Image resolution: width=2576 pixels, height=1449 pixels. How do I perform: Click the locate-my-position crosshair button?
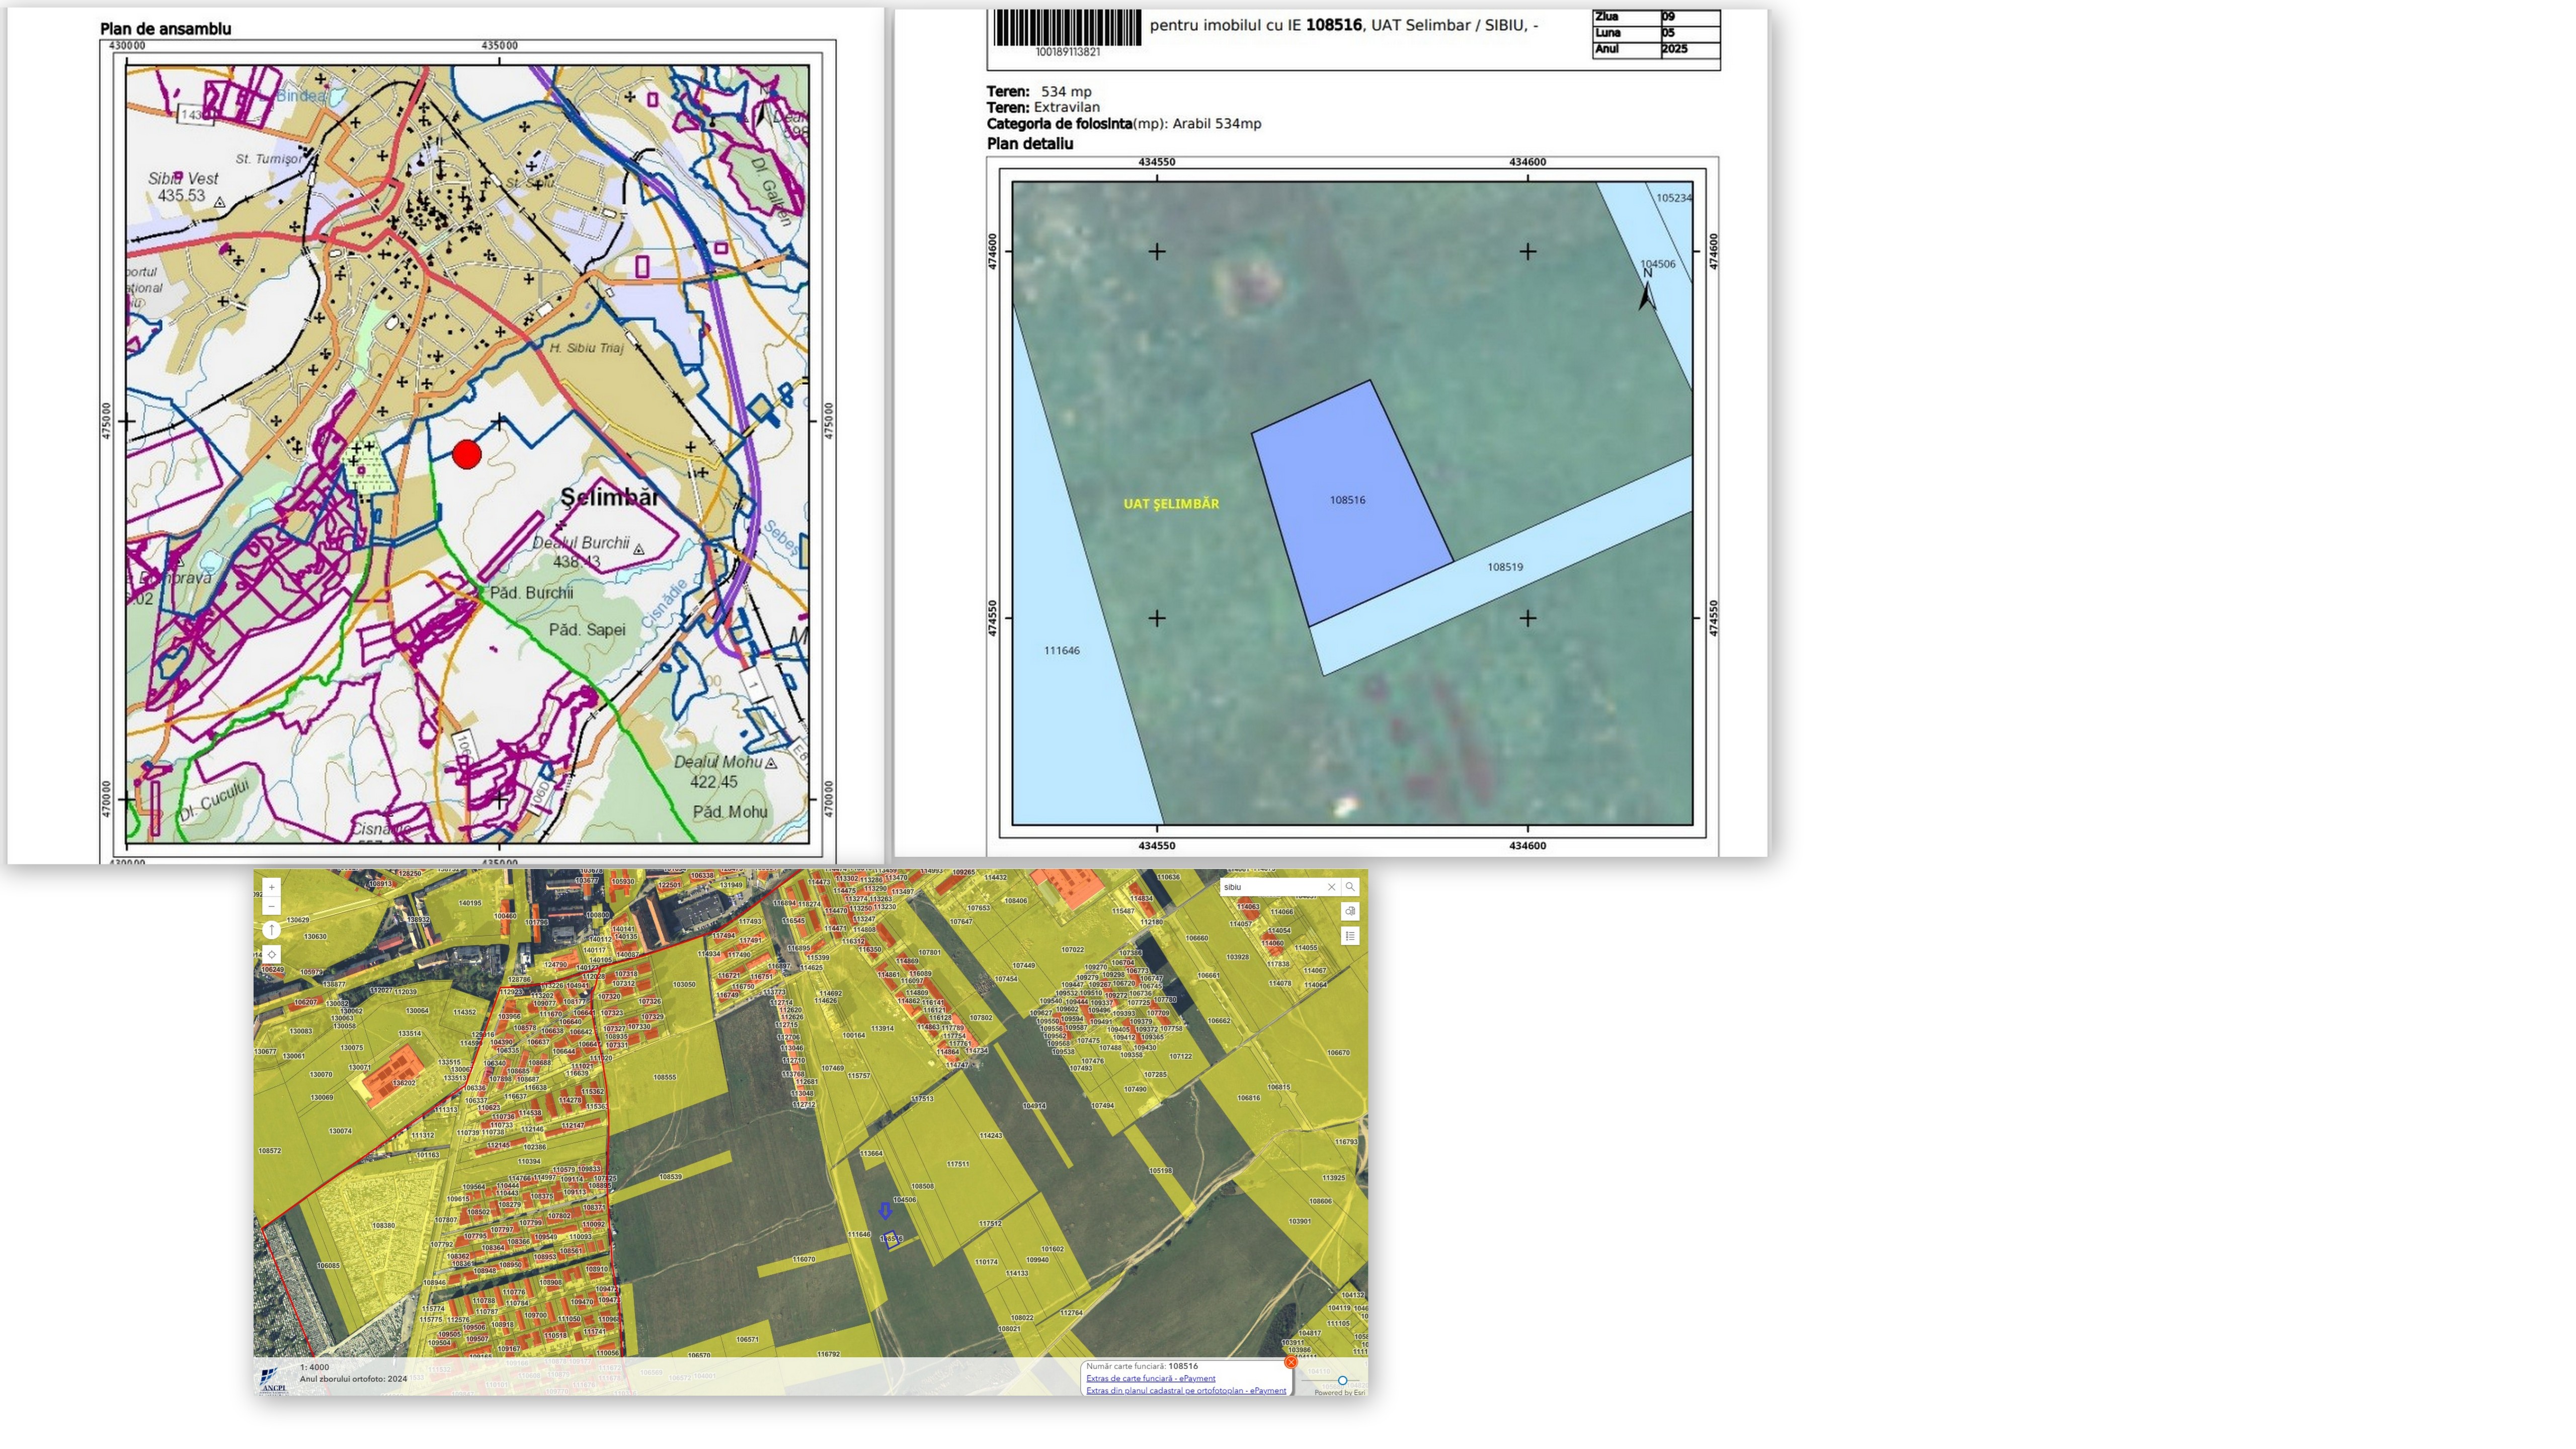tap(271, 955)
